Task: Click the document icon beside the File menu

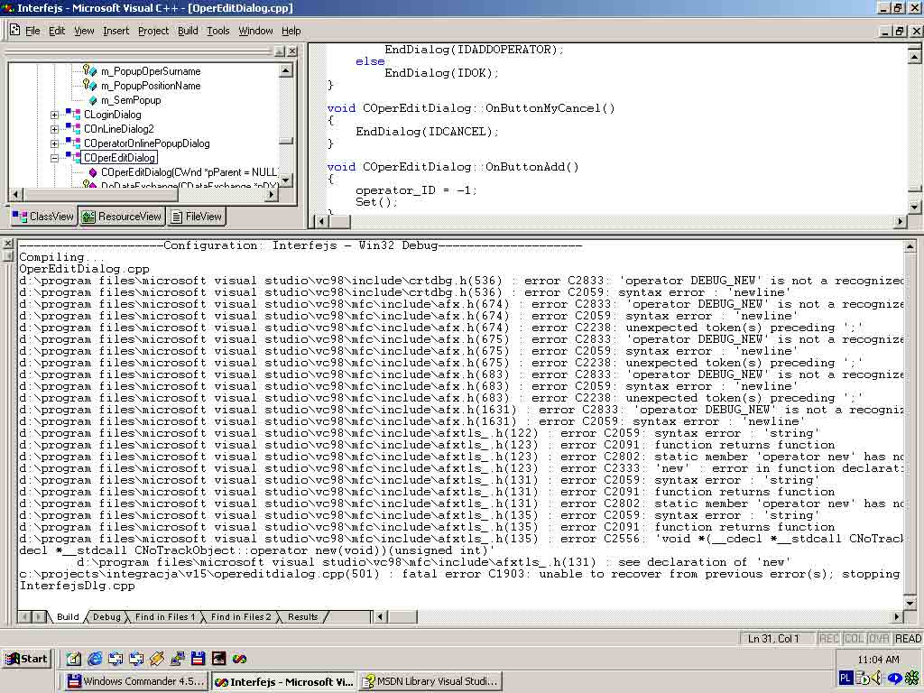Action: [x=14, y=30]
